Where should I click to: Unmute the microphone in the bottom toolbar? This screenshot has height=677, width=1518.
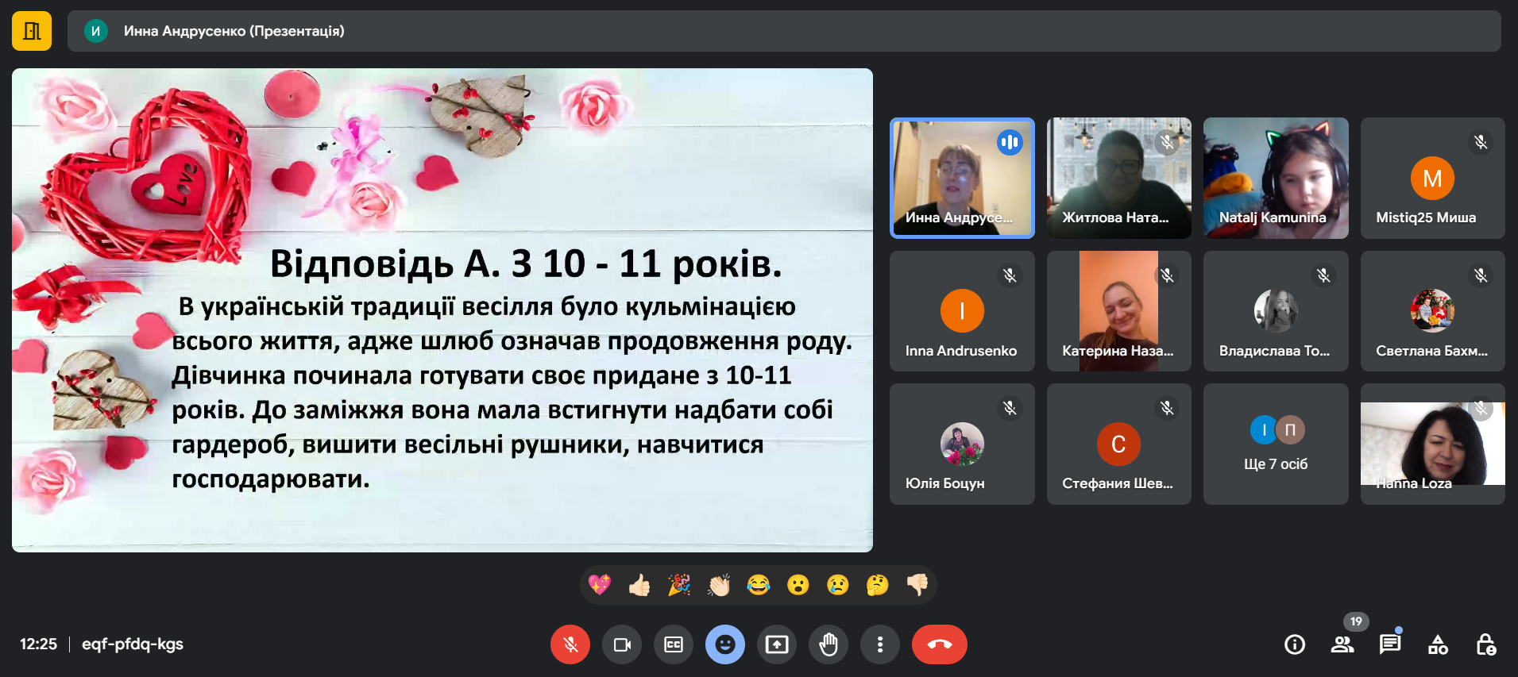[570, 644]
